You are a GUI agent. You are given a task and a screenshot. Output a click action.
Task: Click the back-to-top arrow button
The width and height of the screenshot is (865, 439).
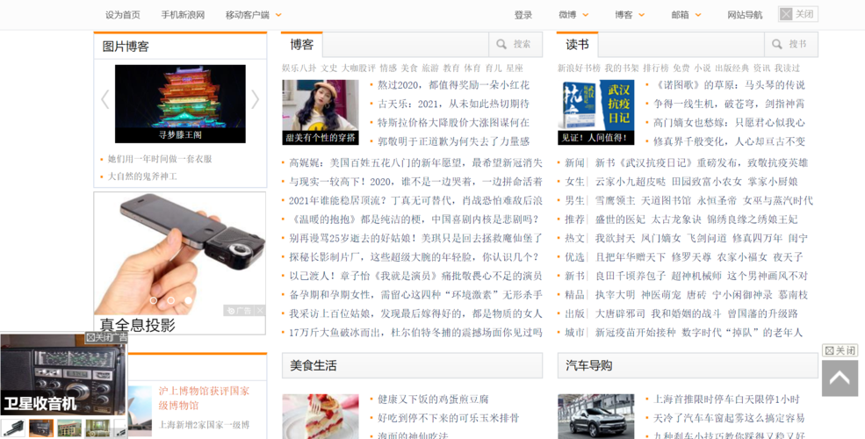coord(840,378)
